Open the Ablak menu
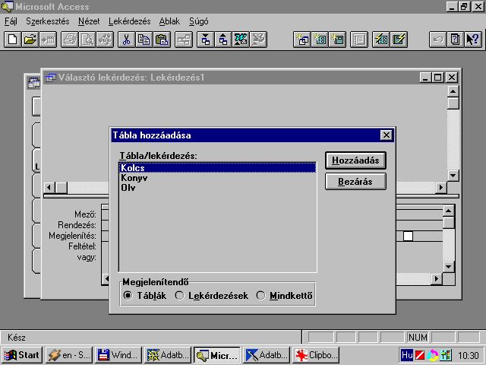486x365 pixels. pyautogui.click(x=169, y=21)
